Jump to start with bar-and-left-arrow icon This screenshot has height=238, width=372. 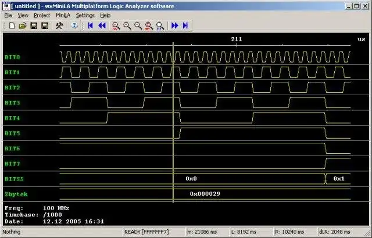pos(91,26)
